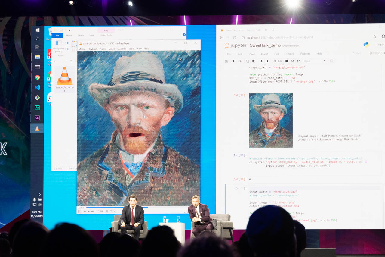
Task: Open the VLC Video menu
Action: click(x=112, y=49)
